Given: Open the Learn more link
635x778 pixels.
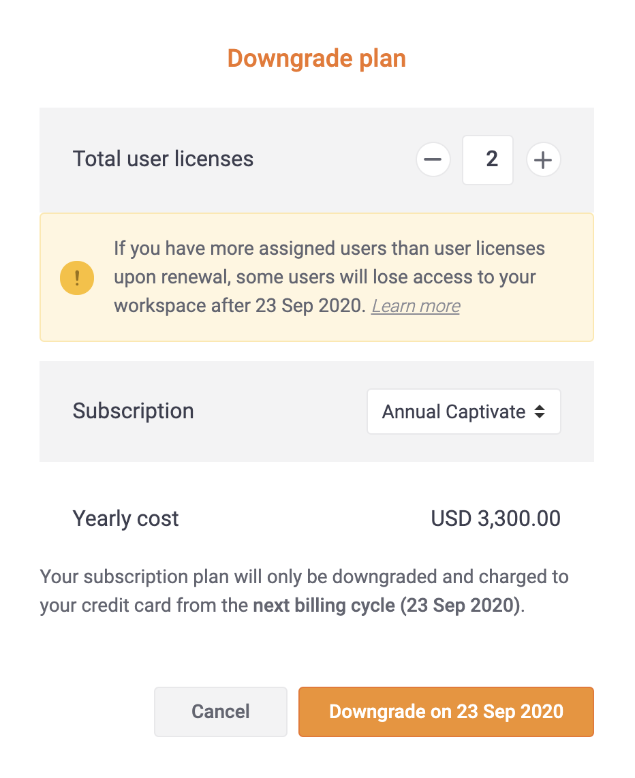Looking at the screenshot, I should pos(416,306).
